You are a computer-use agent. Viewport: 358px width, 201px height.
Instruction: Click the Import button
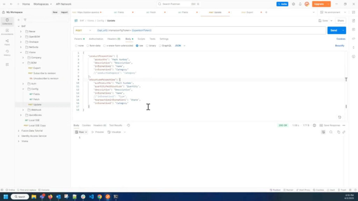point(64,12)
